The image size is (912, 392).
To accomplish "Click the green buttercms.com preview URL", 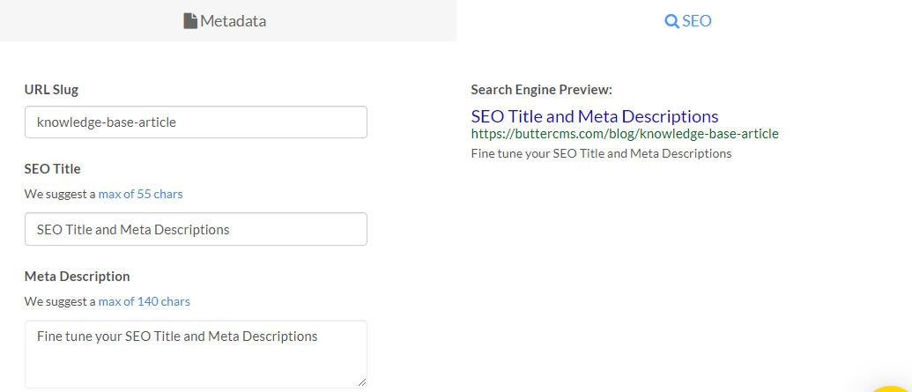I will 624,134.
